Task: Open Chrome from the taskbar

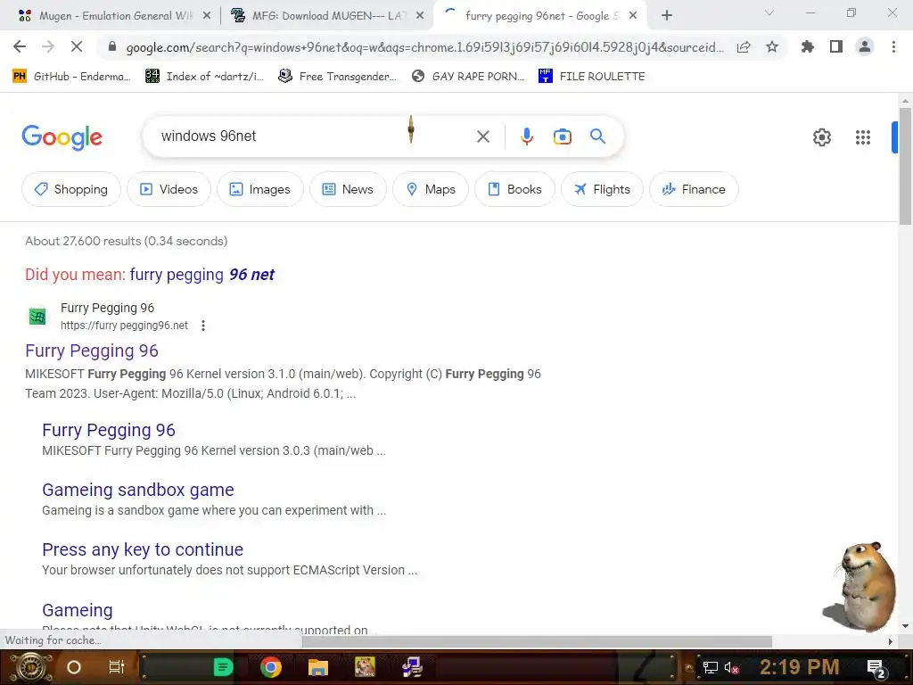Action: click(271, 667)
